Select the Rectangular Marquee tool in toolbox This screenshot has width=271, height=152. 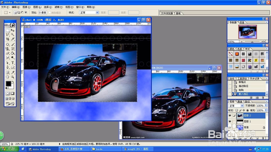(7, 31)
